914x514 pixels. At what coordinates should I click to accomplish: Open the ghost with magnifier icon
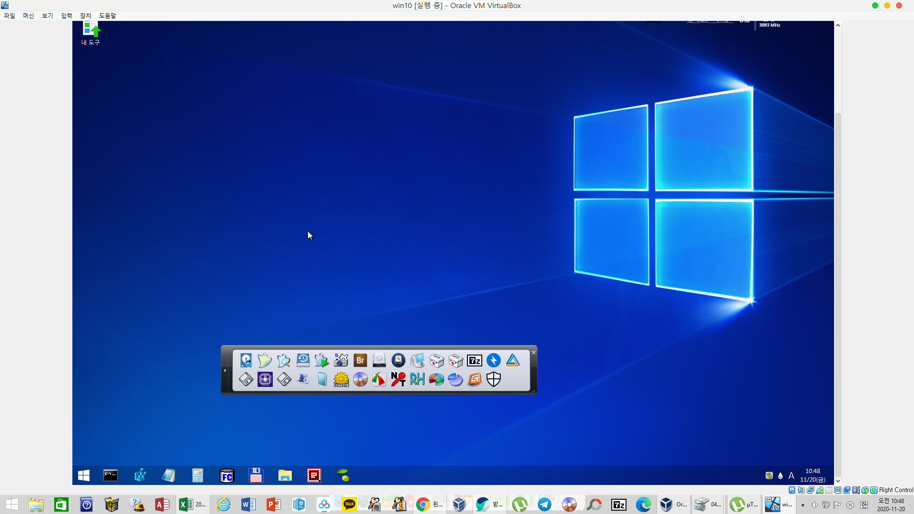click(284, 360)
